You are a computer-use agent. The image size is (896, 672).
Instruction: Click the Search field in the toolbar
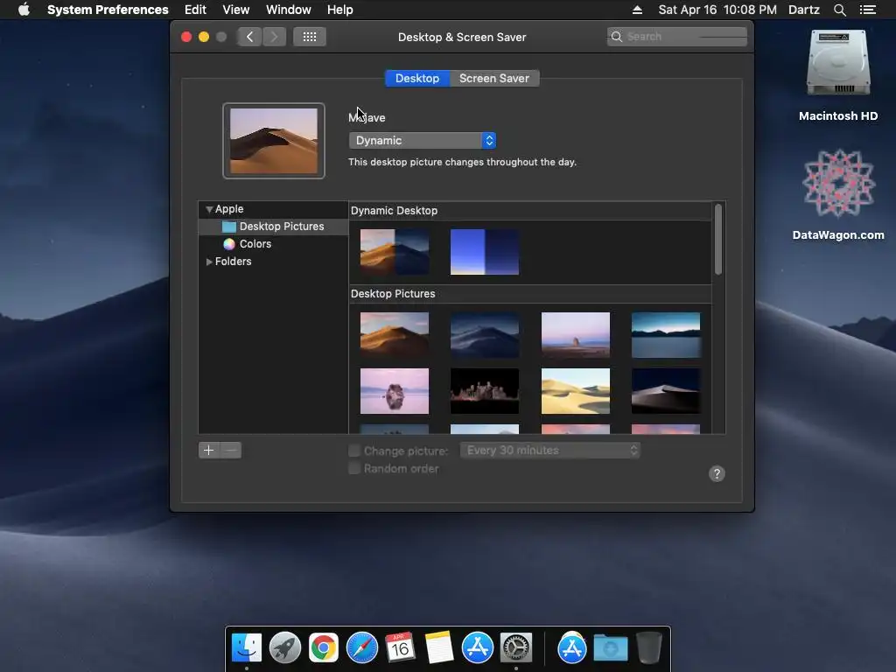click(x=677, y=37)
